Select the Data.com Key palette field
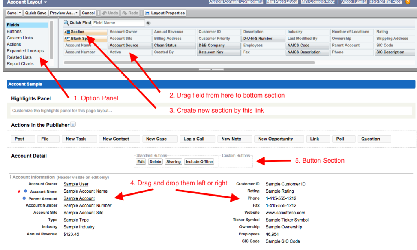 [219, 52]
